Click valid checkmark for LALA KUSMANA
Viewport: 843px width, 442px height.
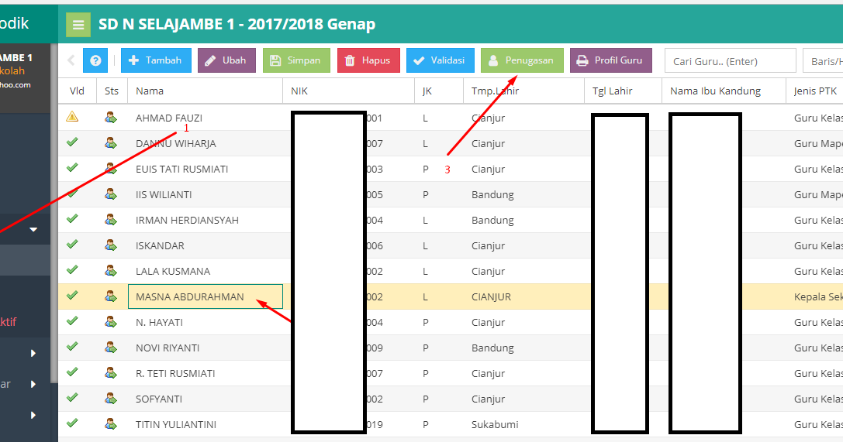coord(72,270)
